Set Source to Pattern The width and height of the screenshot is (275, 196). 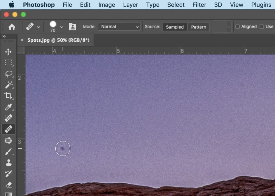click(198, 27)
